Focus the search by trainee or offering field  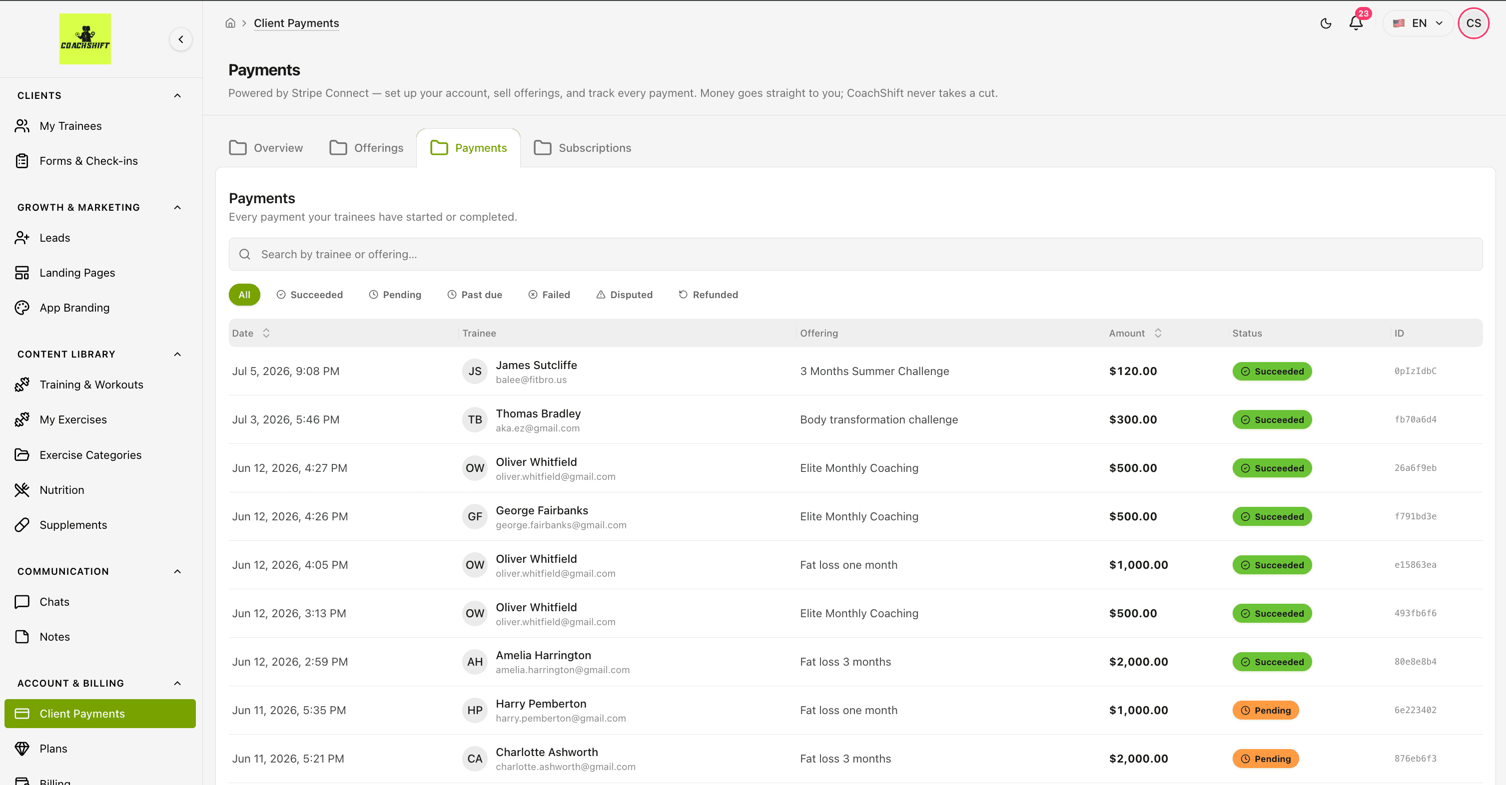coord(855,255)
